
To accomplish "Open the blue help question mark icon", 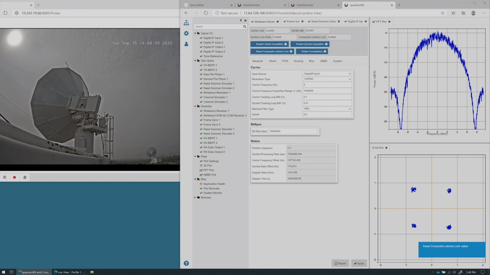I will 186,263.
